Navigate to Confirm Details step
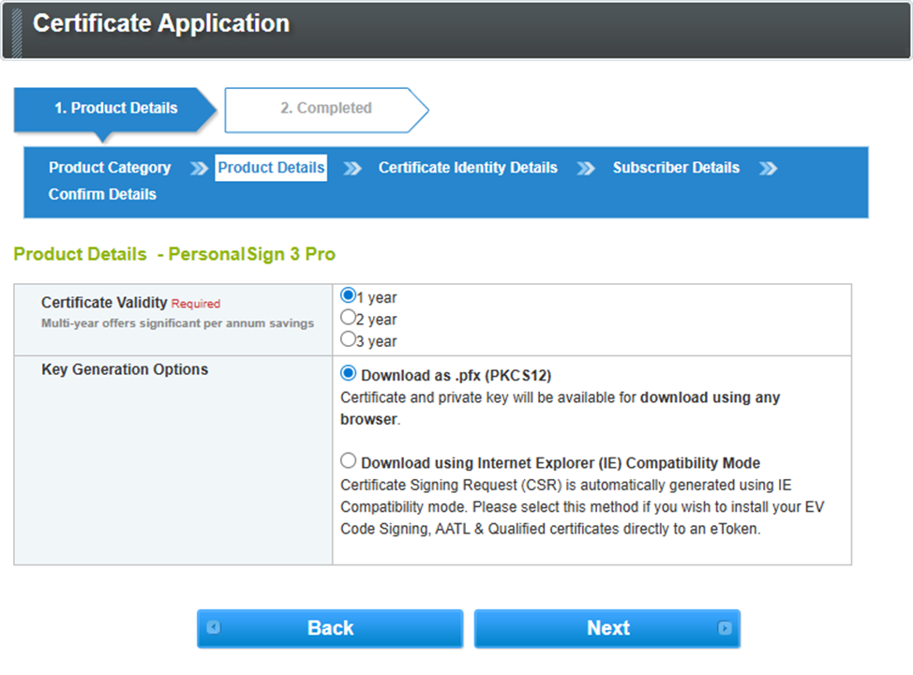The height and width of the screenshot is (675, 913). (x=102, y=194)
